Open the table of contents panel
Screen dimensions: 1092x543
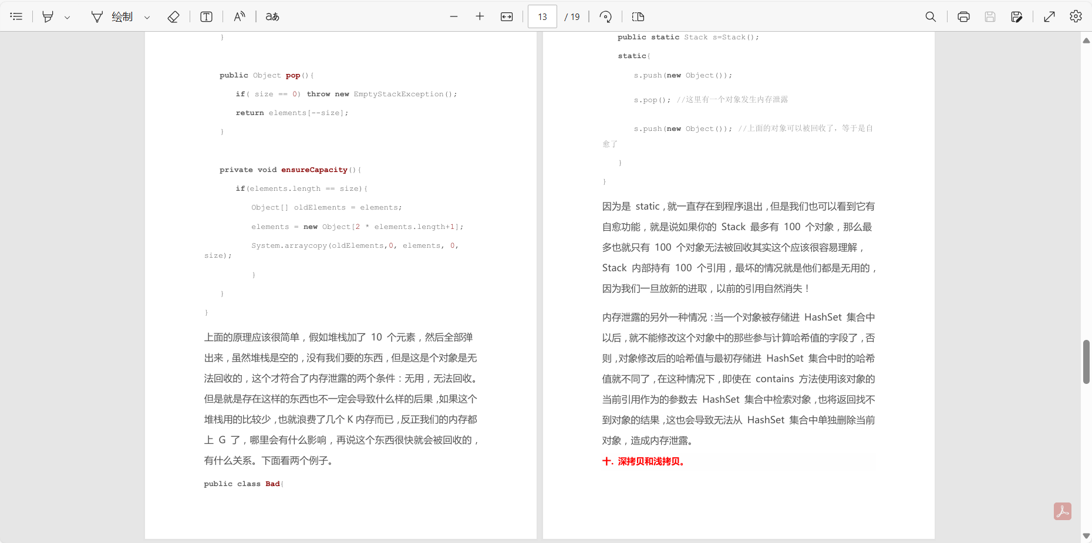pyautogui.click(x=16, y=16)
